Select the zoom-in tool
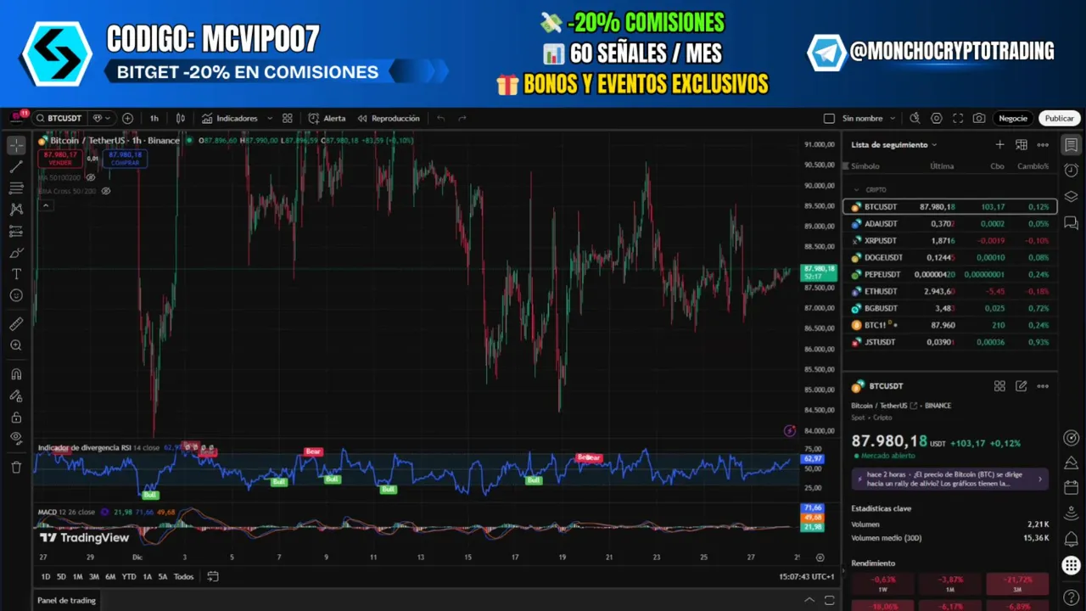The width and height of the screenshot is (1086, 611). click(x=16, y=345)
